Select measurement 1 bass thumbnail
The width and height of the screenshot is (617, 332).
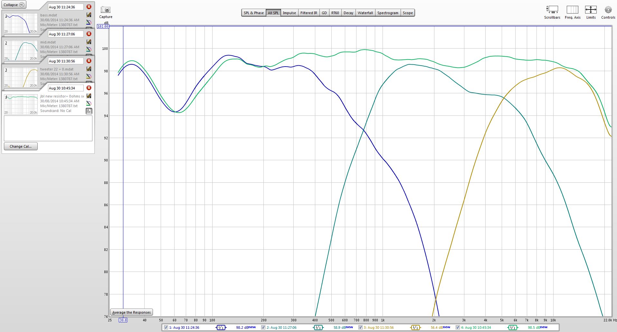[x=21, y=23]
